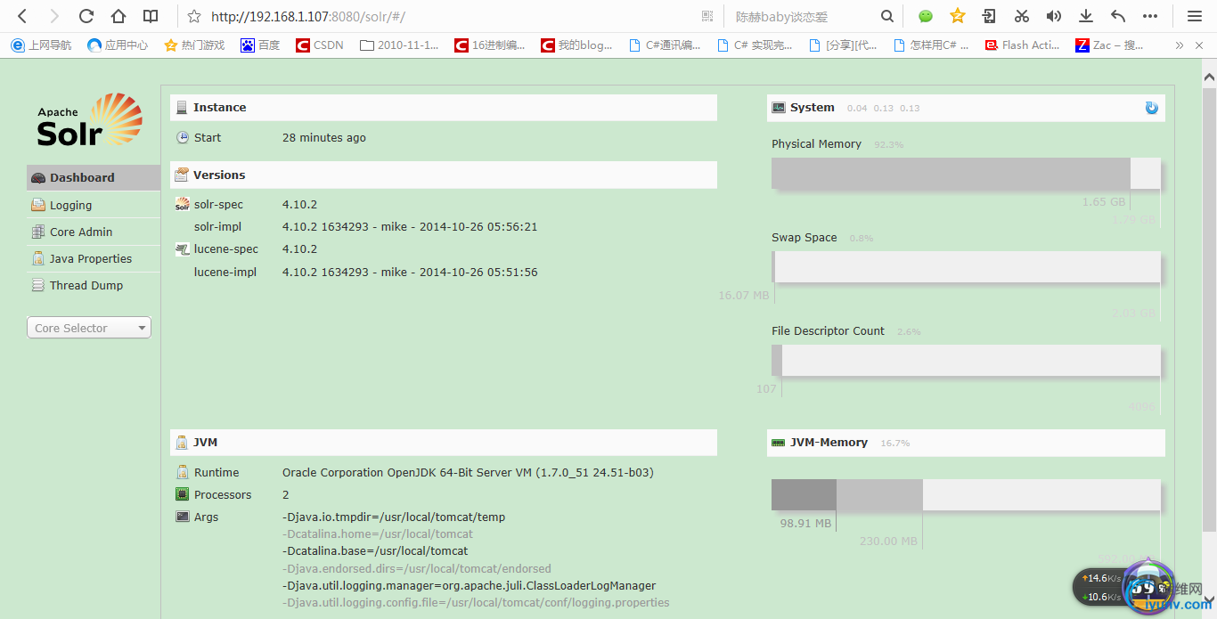The width and height of the screenshot is (1217, 619).
Task: Open Core Admin from the sidebar
Action: pos(94,232)
